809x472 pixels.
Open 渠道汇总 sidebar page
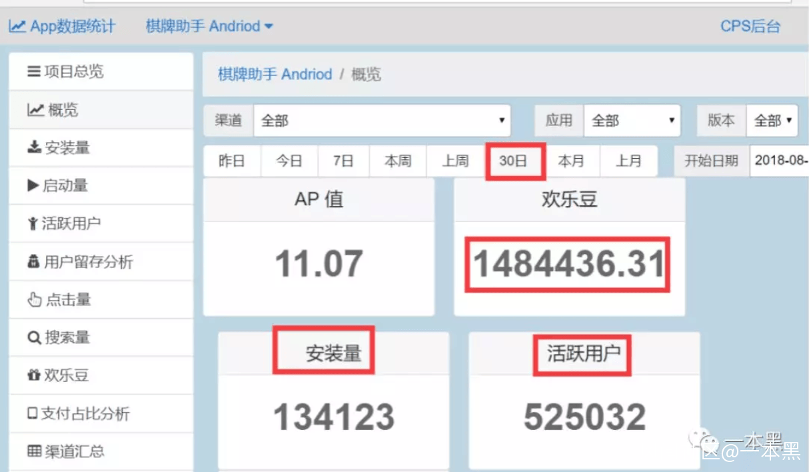101,452
